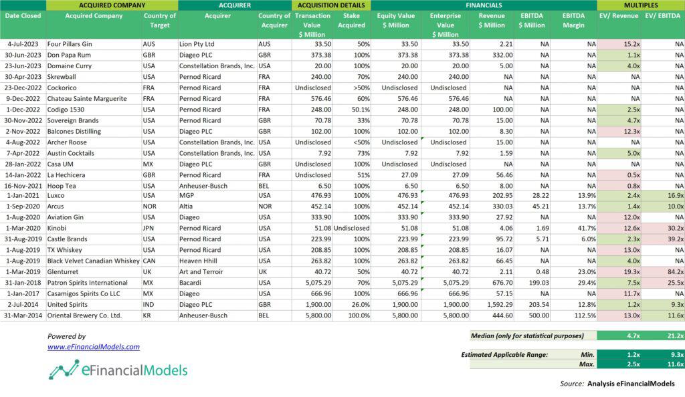Click Casamigos Spirits Co LLC cell
This screenshot has width=685, height=397.
(x=94, y=293)
